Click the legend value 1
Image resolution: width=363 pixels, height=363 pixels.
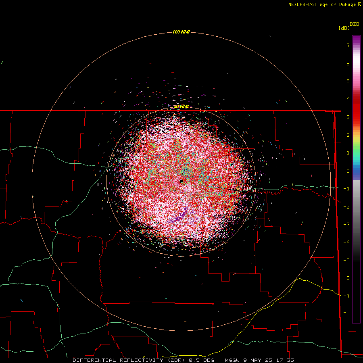point(348,153)
